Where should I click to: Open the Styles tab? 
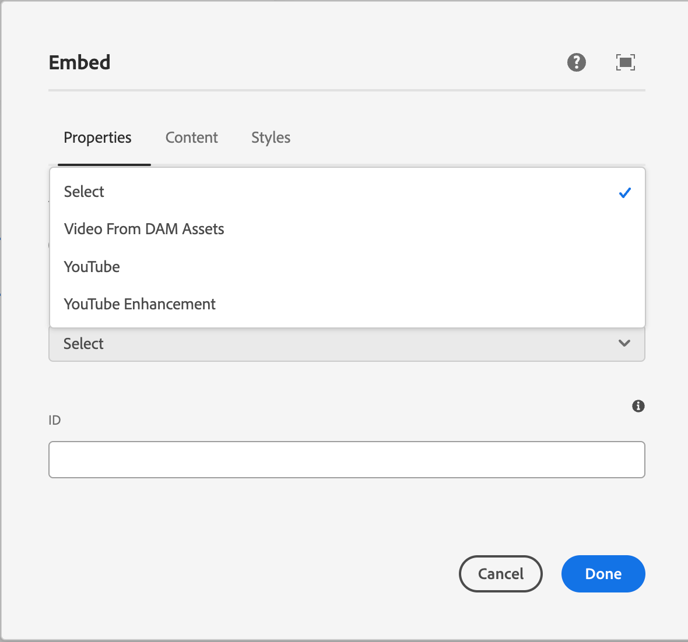click(271, 137)
